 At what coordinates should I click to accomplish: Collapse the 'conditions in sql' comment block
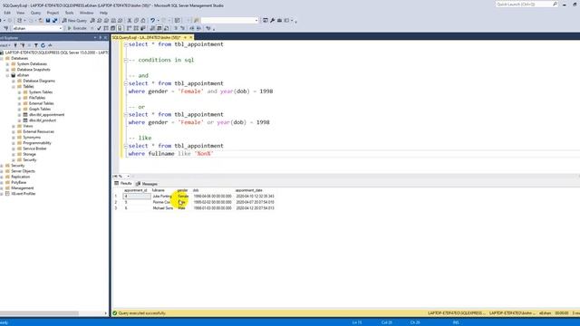(126, 60)
